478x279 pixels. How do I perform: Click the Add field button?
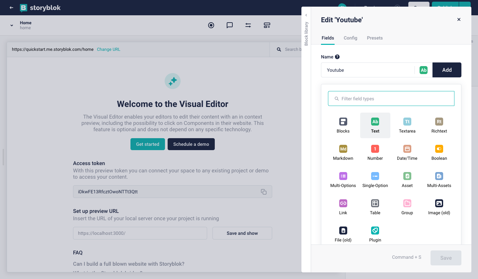[447, 70]
